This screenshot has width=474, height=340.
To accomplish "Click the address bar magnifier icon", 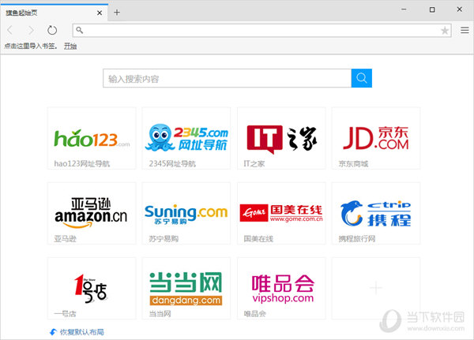I will (80, 30).
